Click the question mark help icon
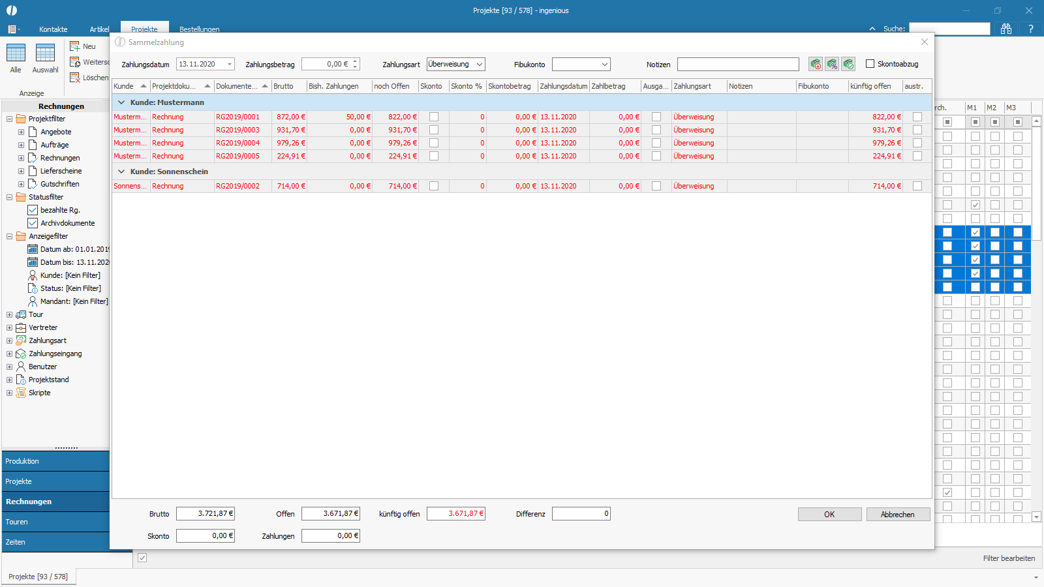Viewport: 1044px width, 587px height. point(1031,29)
